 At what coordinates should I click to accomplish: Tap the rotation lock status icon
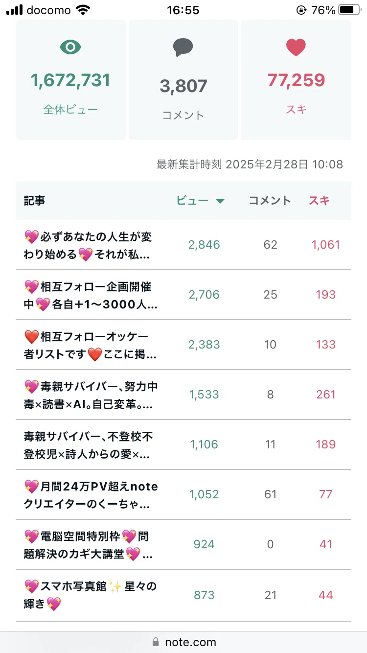click(301, 10)
